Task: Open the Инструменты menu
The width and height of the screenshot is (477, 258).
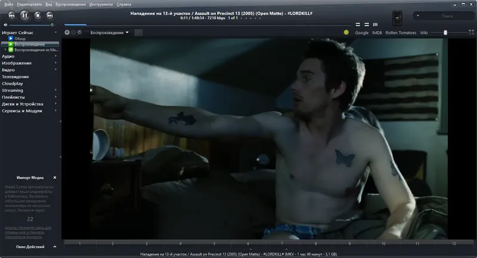Action: [x=101, y=4]
